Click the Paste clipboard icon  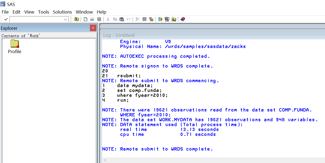click(x=122, y=19)
